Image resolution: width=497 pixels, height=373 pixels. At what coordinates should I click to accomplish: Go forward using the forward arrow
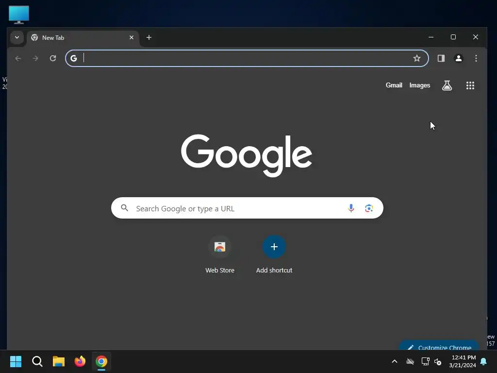click(x=35, y=58)
